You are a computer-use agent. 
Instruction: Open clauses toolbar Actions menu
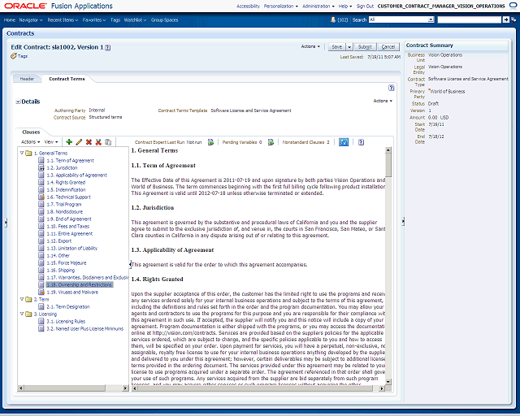[31, 142]
